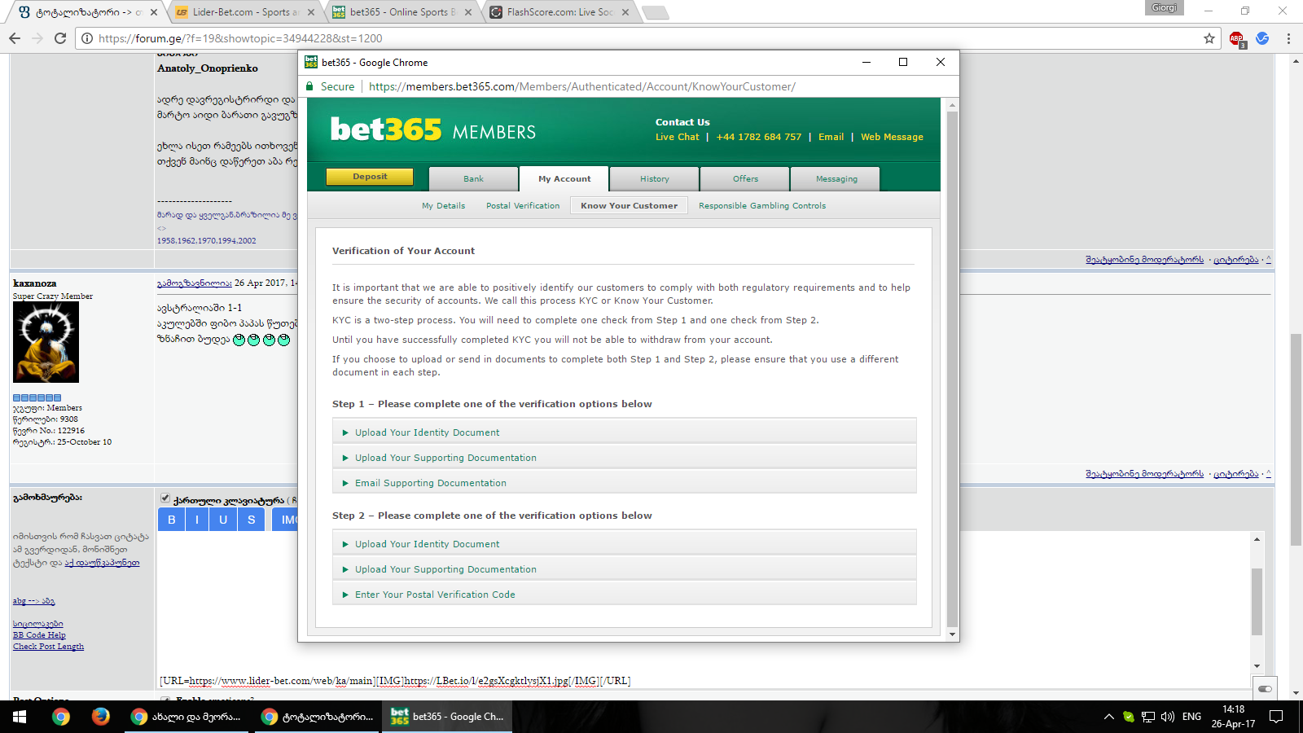Open the Web Message contact link
The height and width of the screenshot is (733, 1303).
(892, 137)
